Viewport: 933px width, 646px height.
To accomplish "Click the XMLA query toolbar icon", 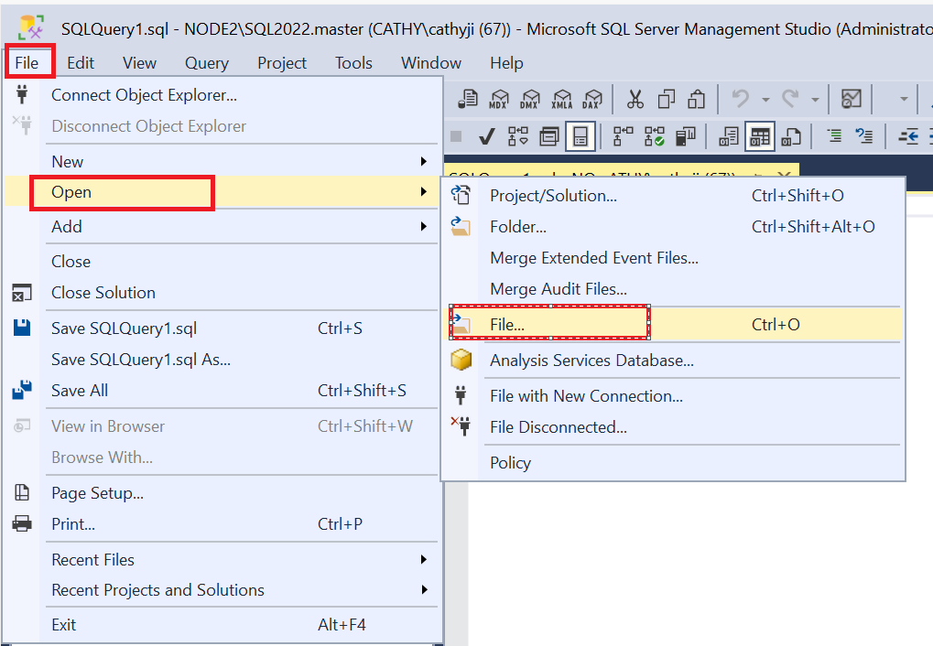I will coord(561,99).
